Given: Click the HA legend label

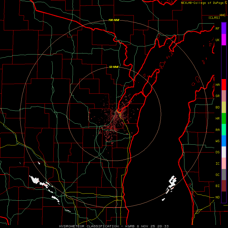Looking at the screenshot, I should click(217, 85).
